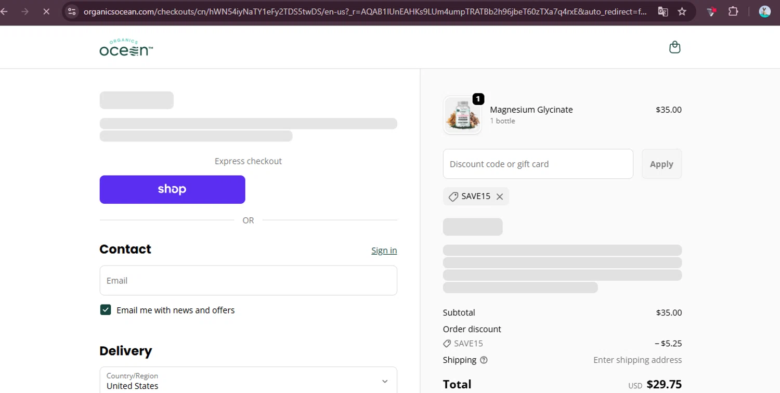The width and height of the screenshot is (780, 393).
Task: Open site information icon in address bar
Action: (72, 11)
